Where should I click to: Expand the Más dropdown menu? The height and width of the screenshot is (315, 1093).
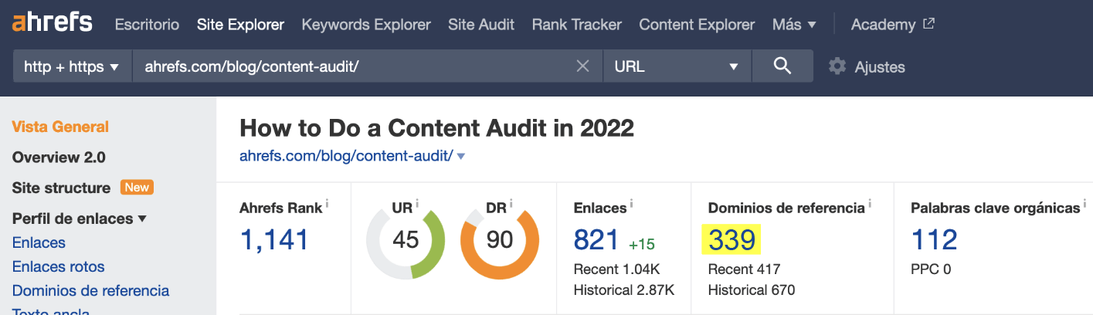[x=794, y=25]
